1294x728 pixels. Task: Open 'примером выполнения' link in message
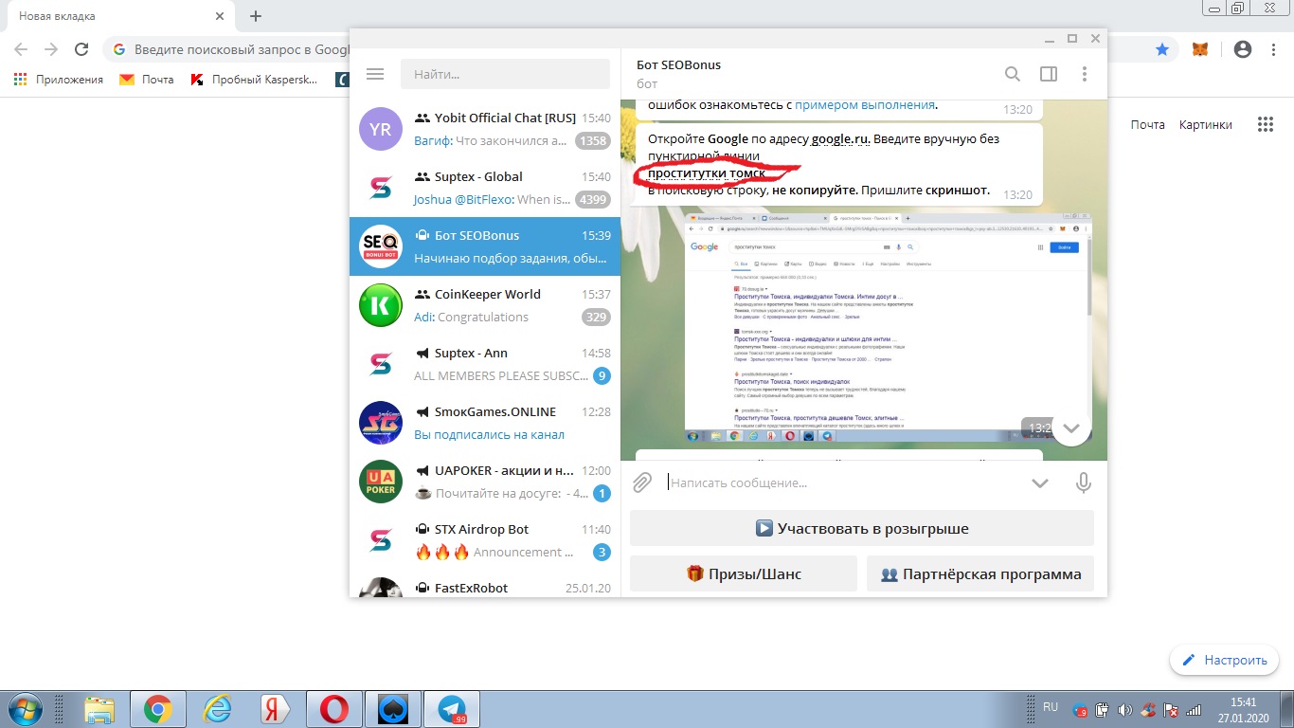[864, 104]
